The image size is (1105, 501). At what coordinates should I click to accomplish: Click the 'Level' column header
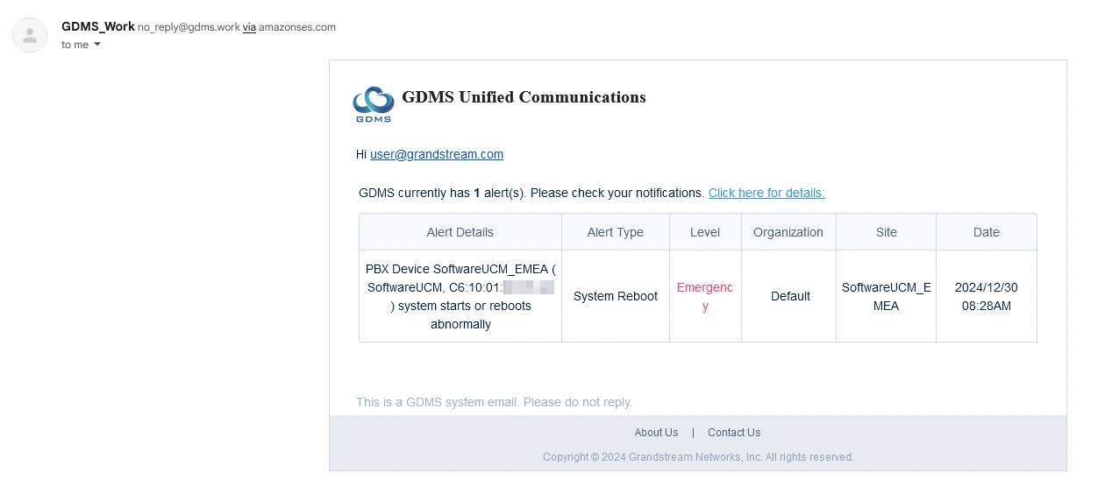click(705, 232)
